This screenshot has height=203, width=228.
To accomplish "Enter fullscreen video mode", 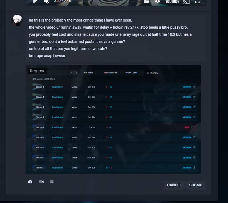I will pos(198,1).
